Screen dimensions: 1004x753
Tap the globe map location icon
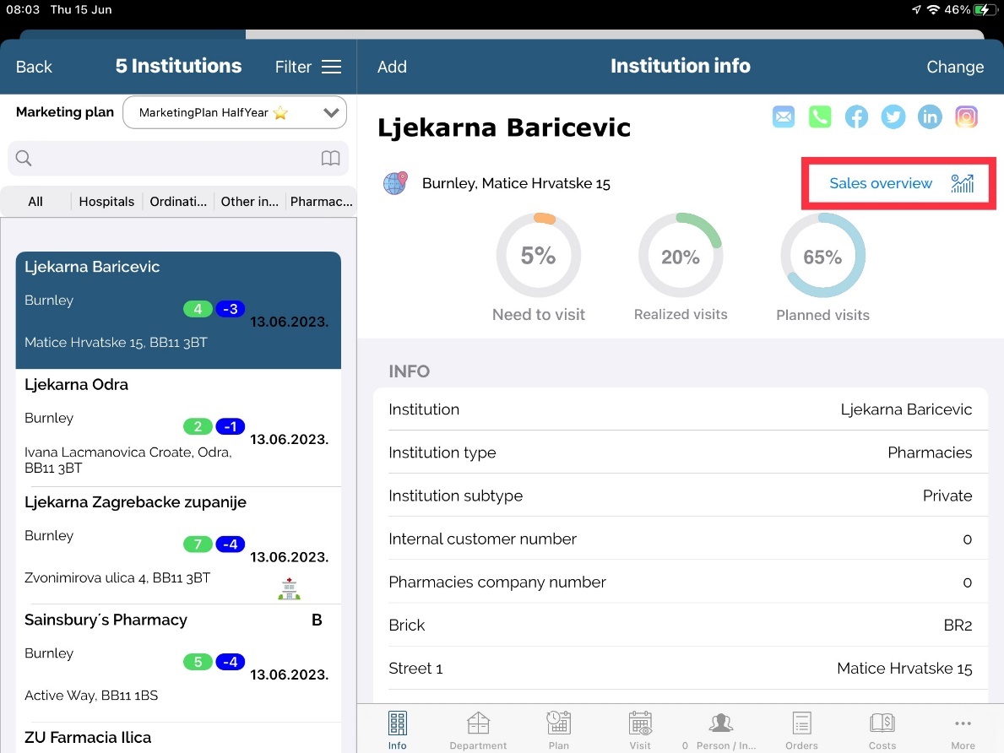pos(395,183)
